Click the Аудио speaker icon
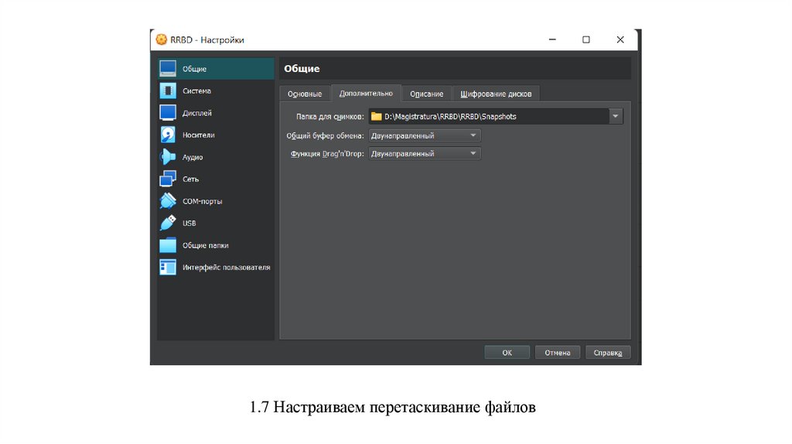This screenshot has width=792, height=444. (x=168, y=157)
